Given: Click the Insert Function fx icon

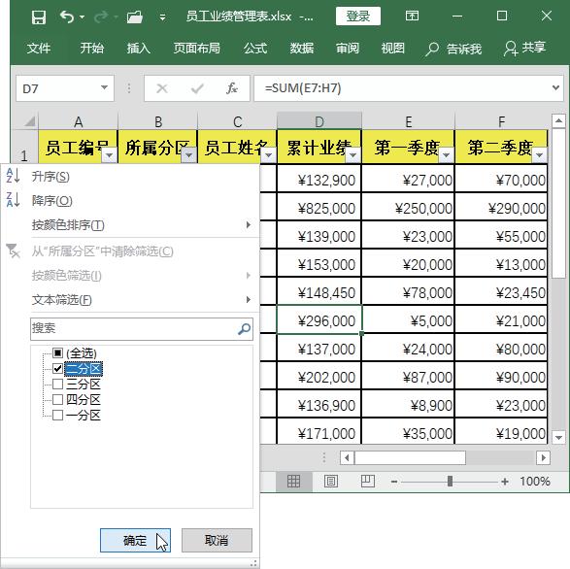Looking at the screenshot, I should pyautogui.click(x=231, y=88).
